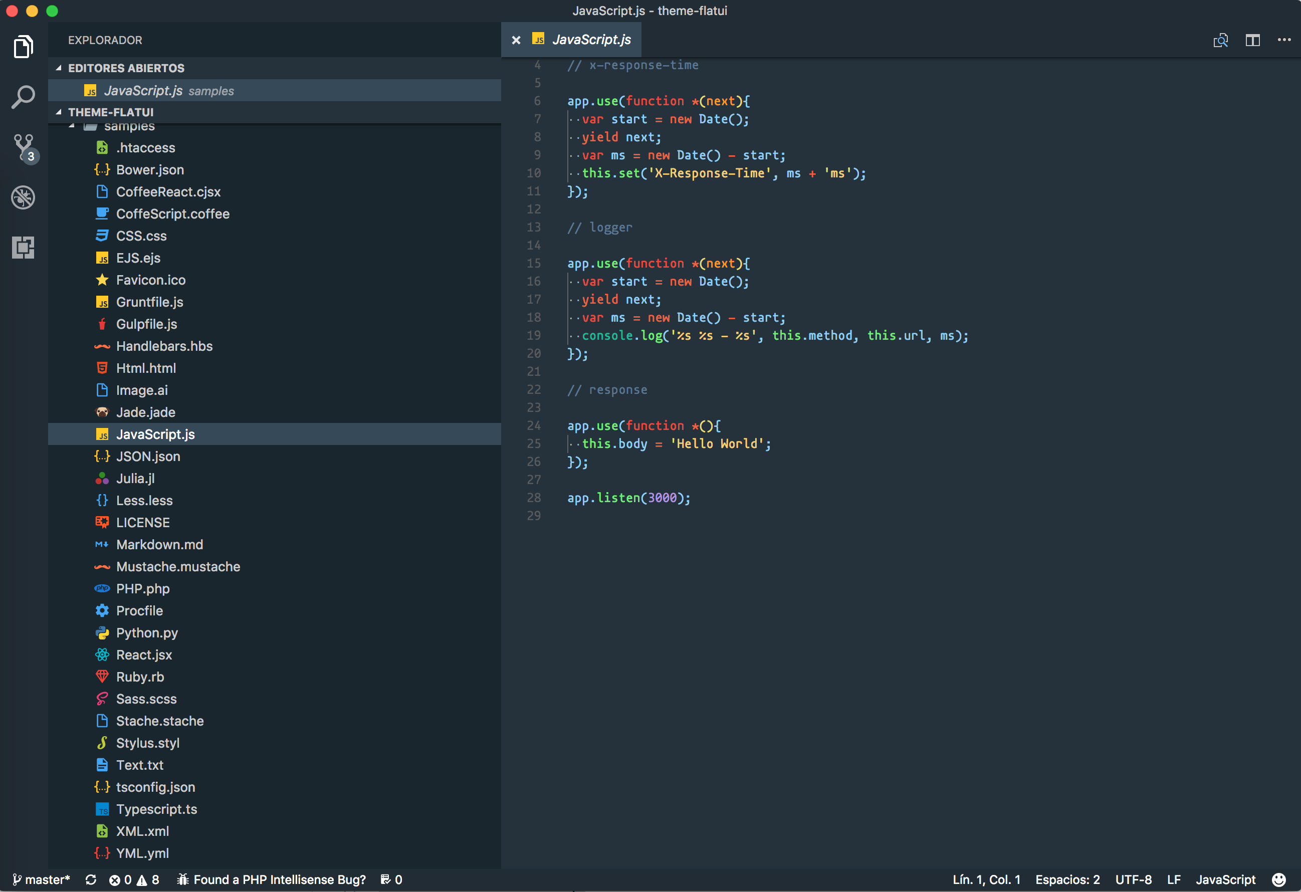The height and width of the screenshot is (892, 1301).
Task: Open the Search view icon
Action: 23,97
